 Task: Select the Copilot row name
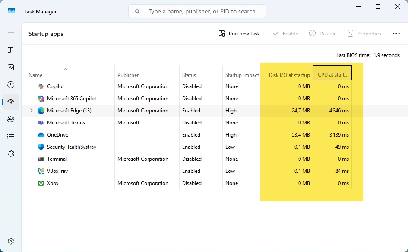[55, 86]
